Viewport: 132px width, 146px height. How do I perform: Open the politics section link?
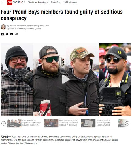[19, 2]
